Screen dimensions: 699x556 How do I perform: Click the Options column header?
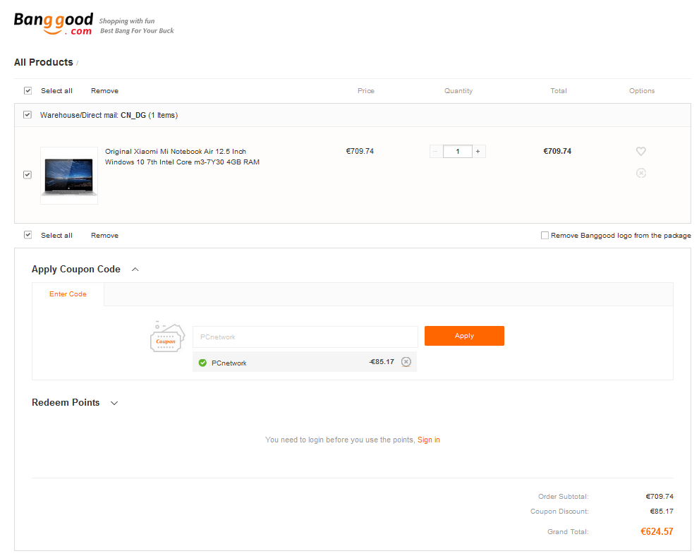pyautogui.click(x=641, y=90)
